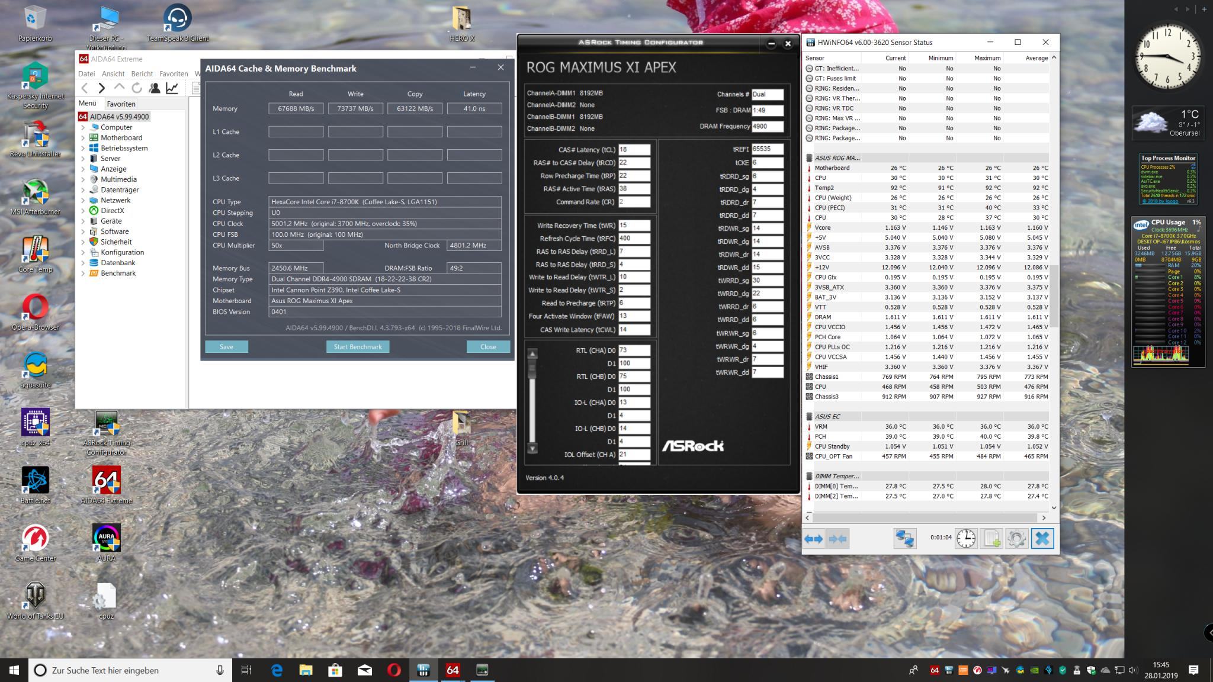Click the HWiNFO reset clock icon

965,538
